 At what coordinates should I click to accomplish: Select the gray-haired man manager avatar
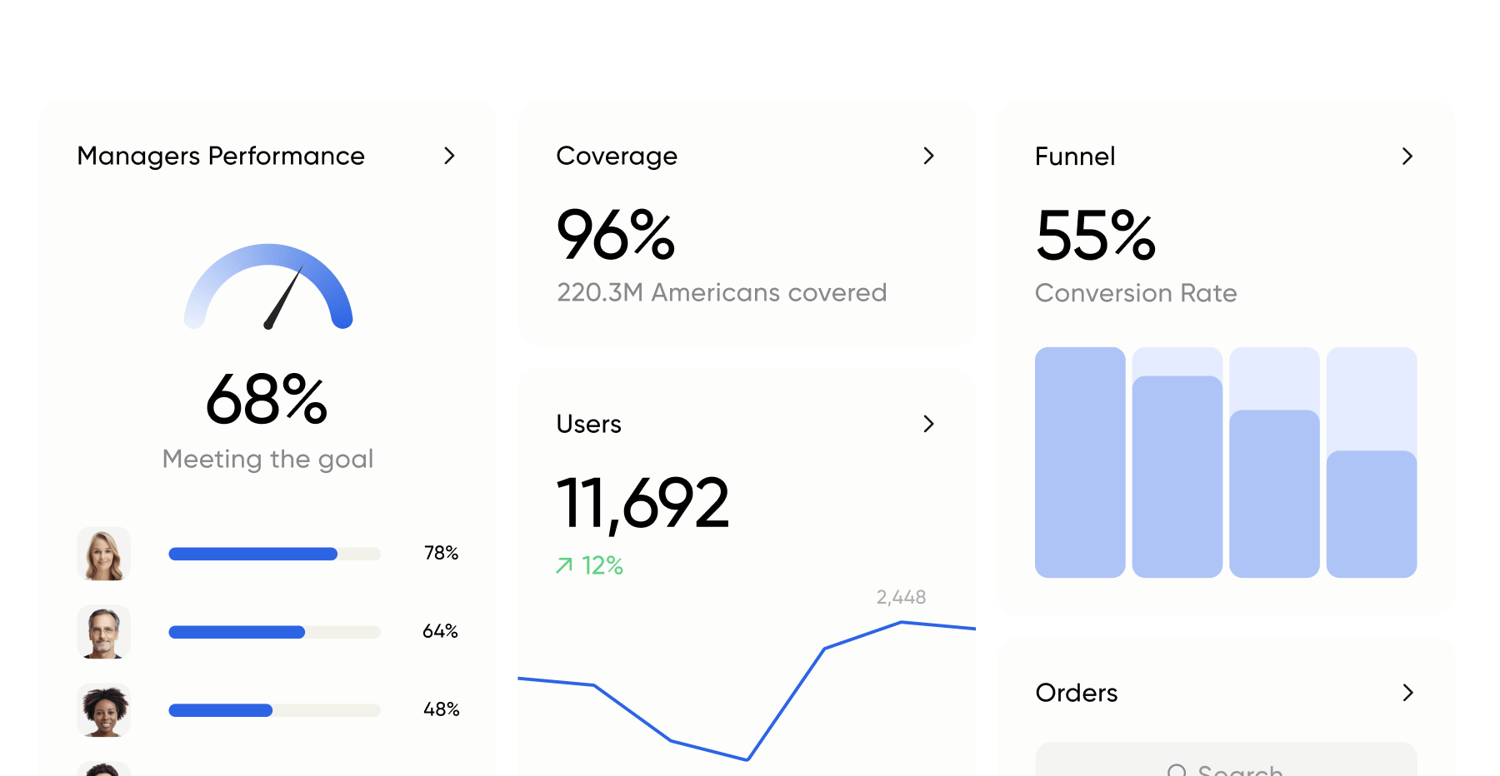tap(104, 632)
